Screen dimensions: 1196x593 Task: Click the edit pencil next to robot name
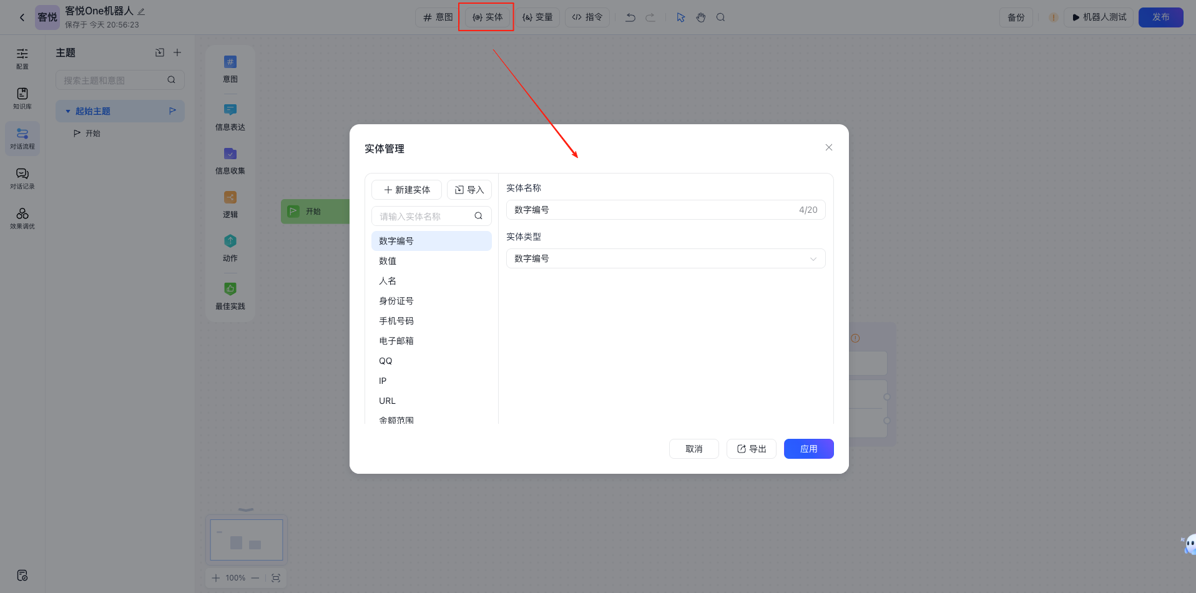(x=142, y=11)
